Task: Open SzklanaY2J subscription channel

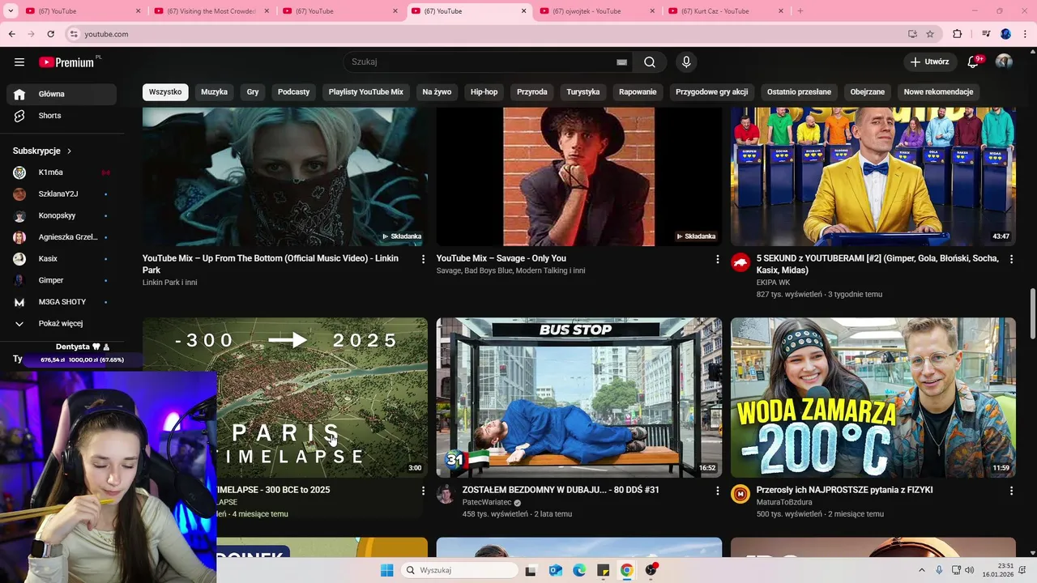Action: pyautogui.click(x=62, y=194)
